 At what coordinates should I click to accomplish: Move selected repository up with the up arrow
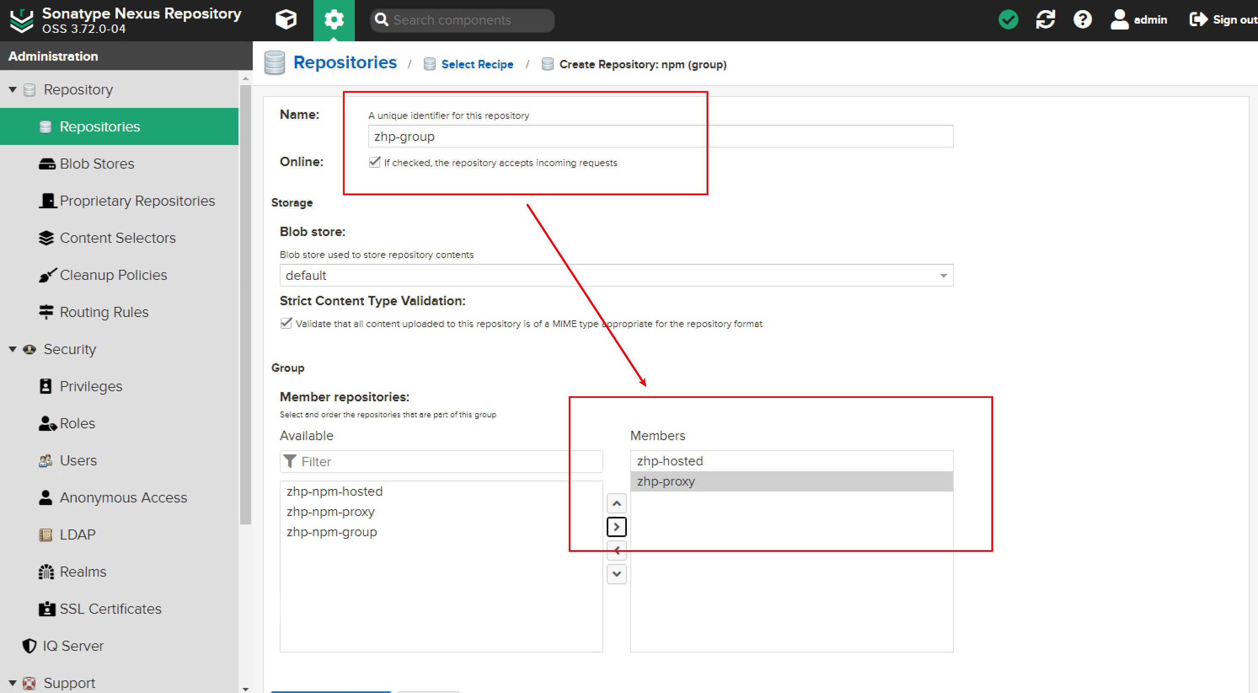pos(616,503)
